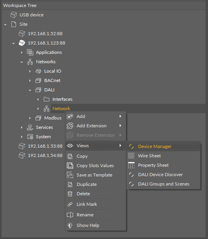Click the USB device icon
Viewport: 208px width, 239px height.
click(14, 15)
